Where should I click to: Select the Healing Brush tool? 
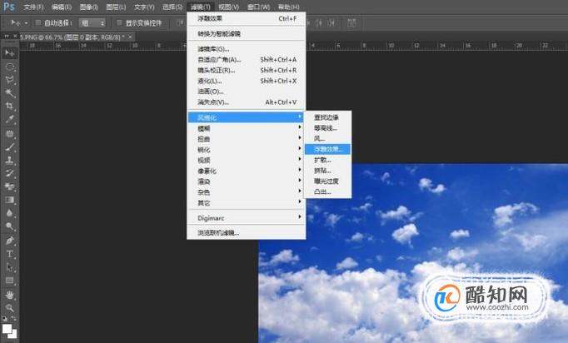(x=9, y=134)
